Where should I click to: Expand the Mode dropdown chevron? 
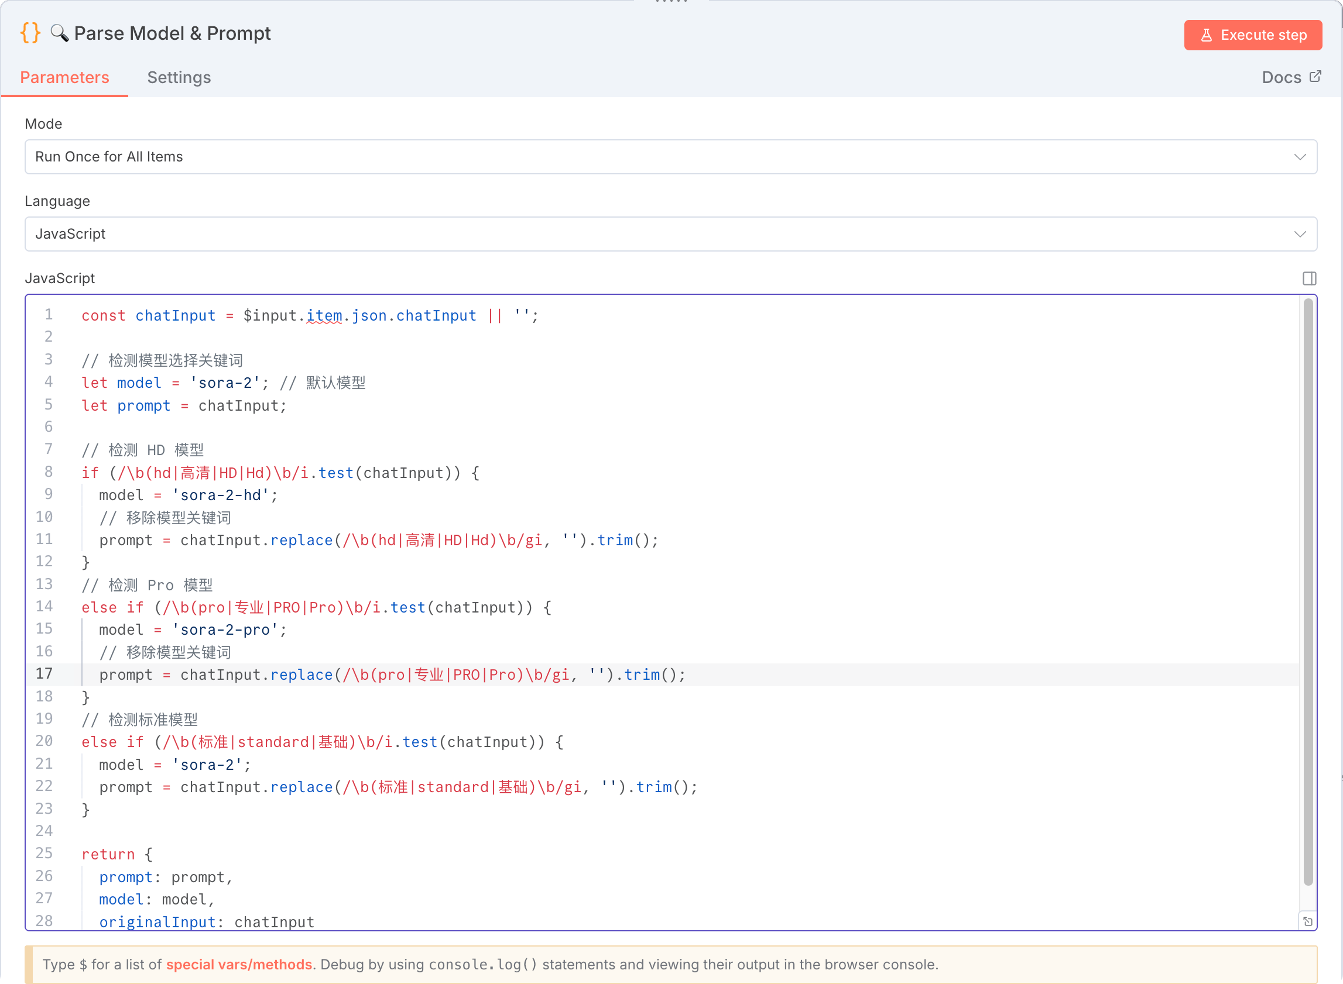coord(1300,157)
